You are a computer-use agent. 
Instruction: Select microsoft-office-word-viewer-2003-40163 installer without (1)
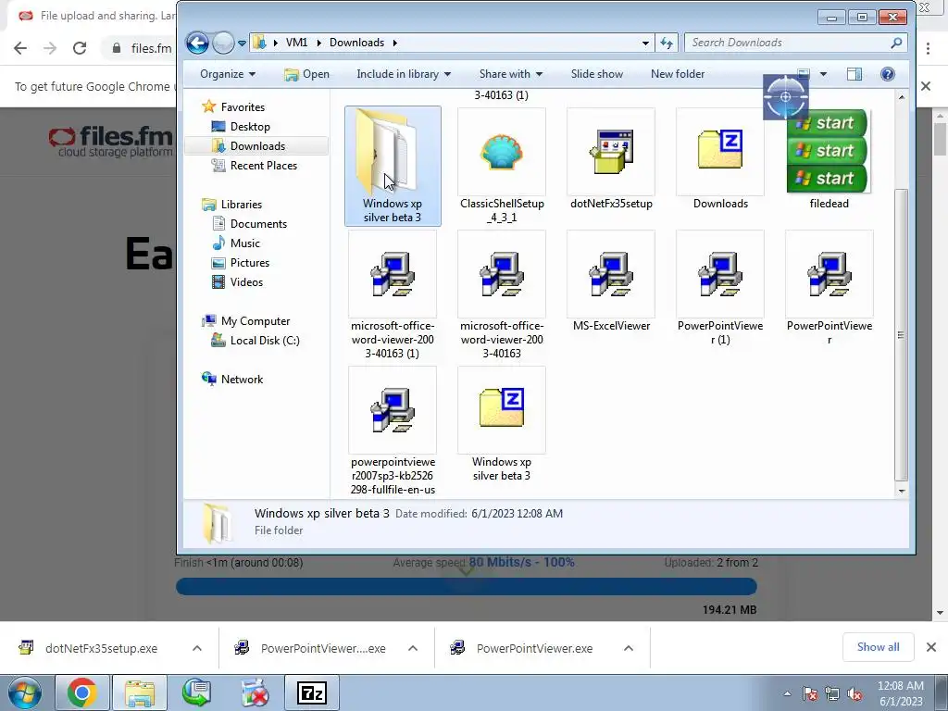tap(502, 295)
